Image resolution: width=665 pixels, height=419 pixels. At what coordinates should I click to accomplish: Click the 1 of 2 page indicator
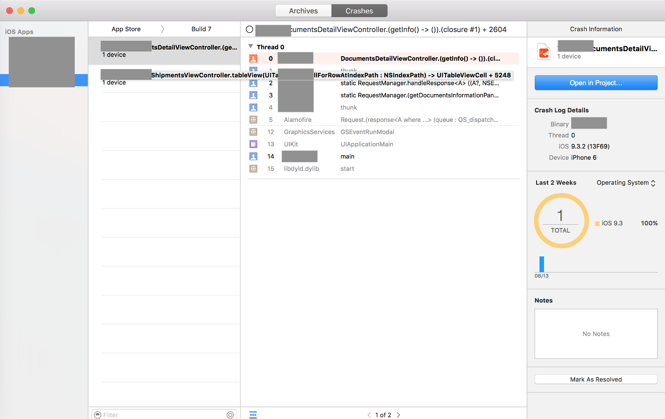pos(383,415)
